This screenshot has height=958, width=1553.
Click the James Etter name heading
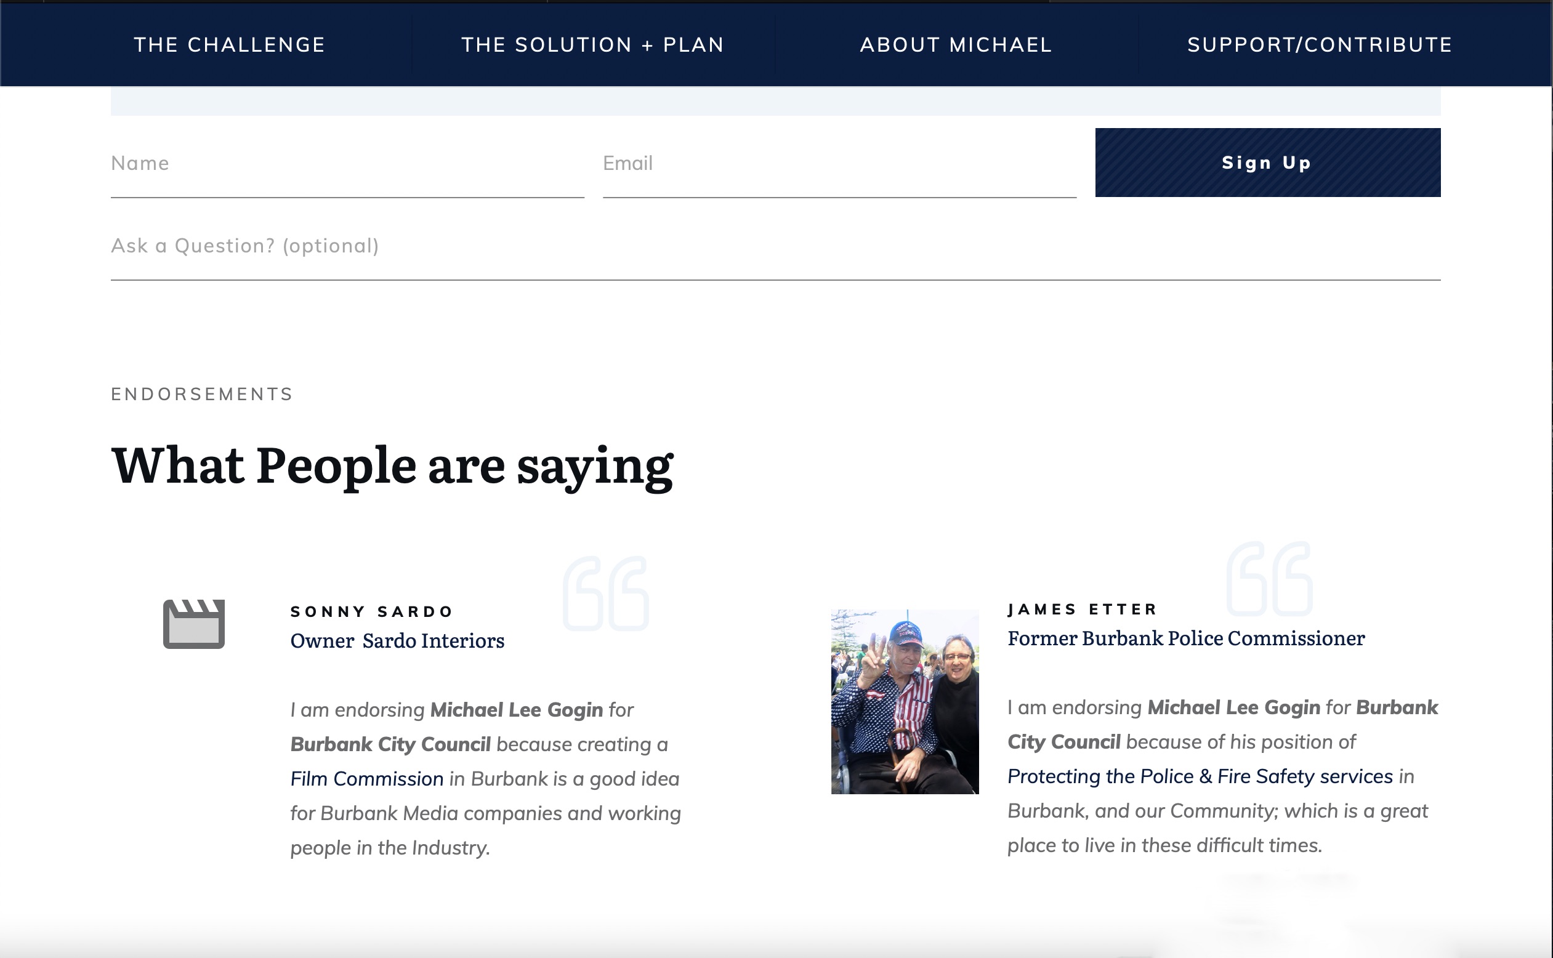click(x=1081, y=609)
